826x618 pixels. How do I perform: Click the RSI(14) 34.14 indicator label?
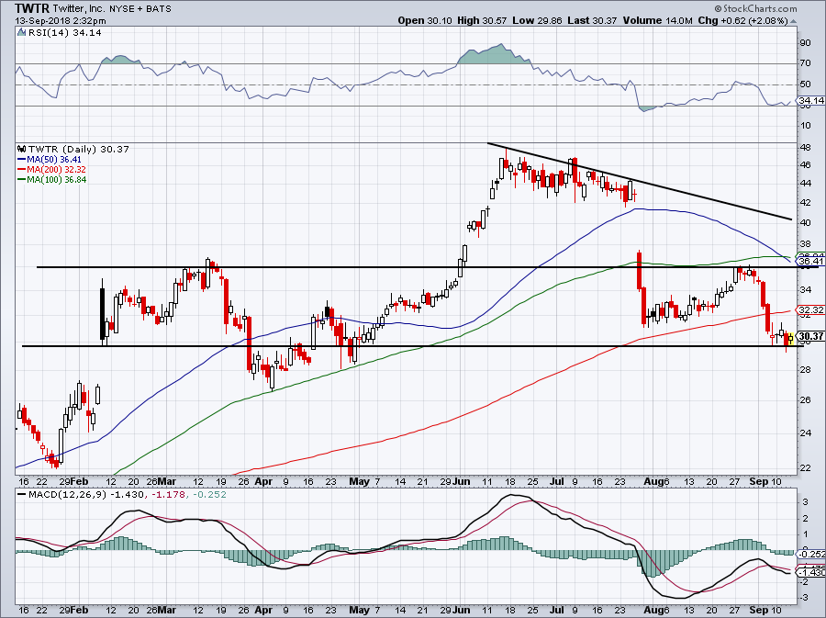coord(64,32)
